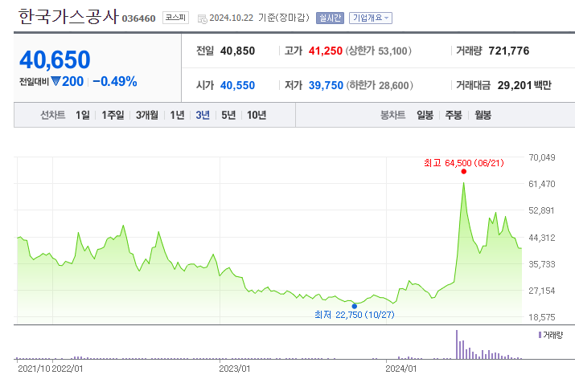Image resolution: width=575 pixels, height=383 pixels.
Task: Click the tallest purple volume bar
Action: [457, 344]
